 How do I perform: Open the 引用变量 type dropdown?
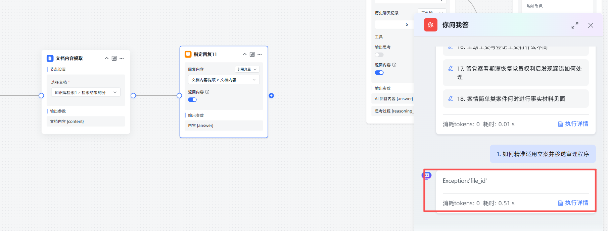click(x=247, y=69)
